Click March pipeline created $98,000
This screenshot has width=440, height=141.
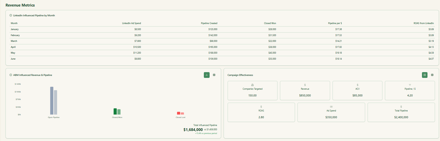coord(213,41)
